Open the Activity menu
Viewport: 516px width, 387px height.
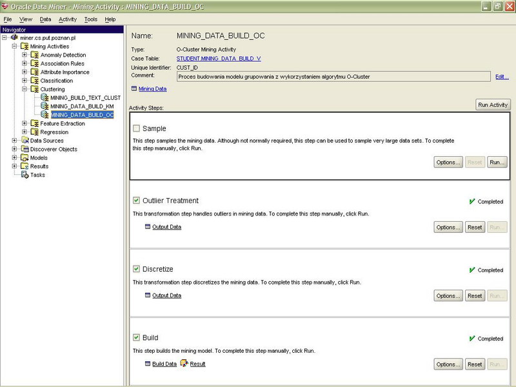(x=68, y=19)
